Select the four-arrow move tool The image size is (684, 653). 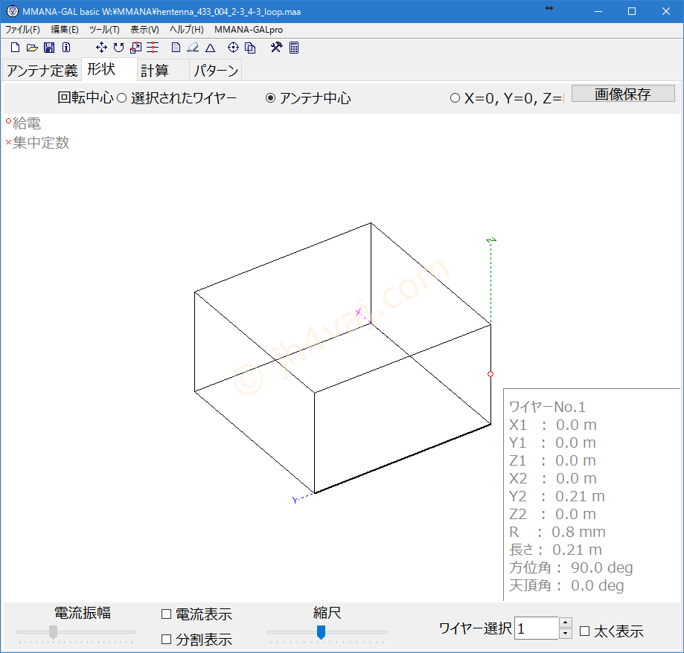coord(101,48)
